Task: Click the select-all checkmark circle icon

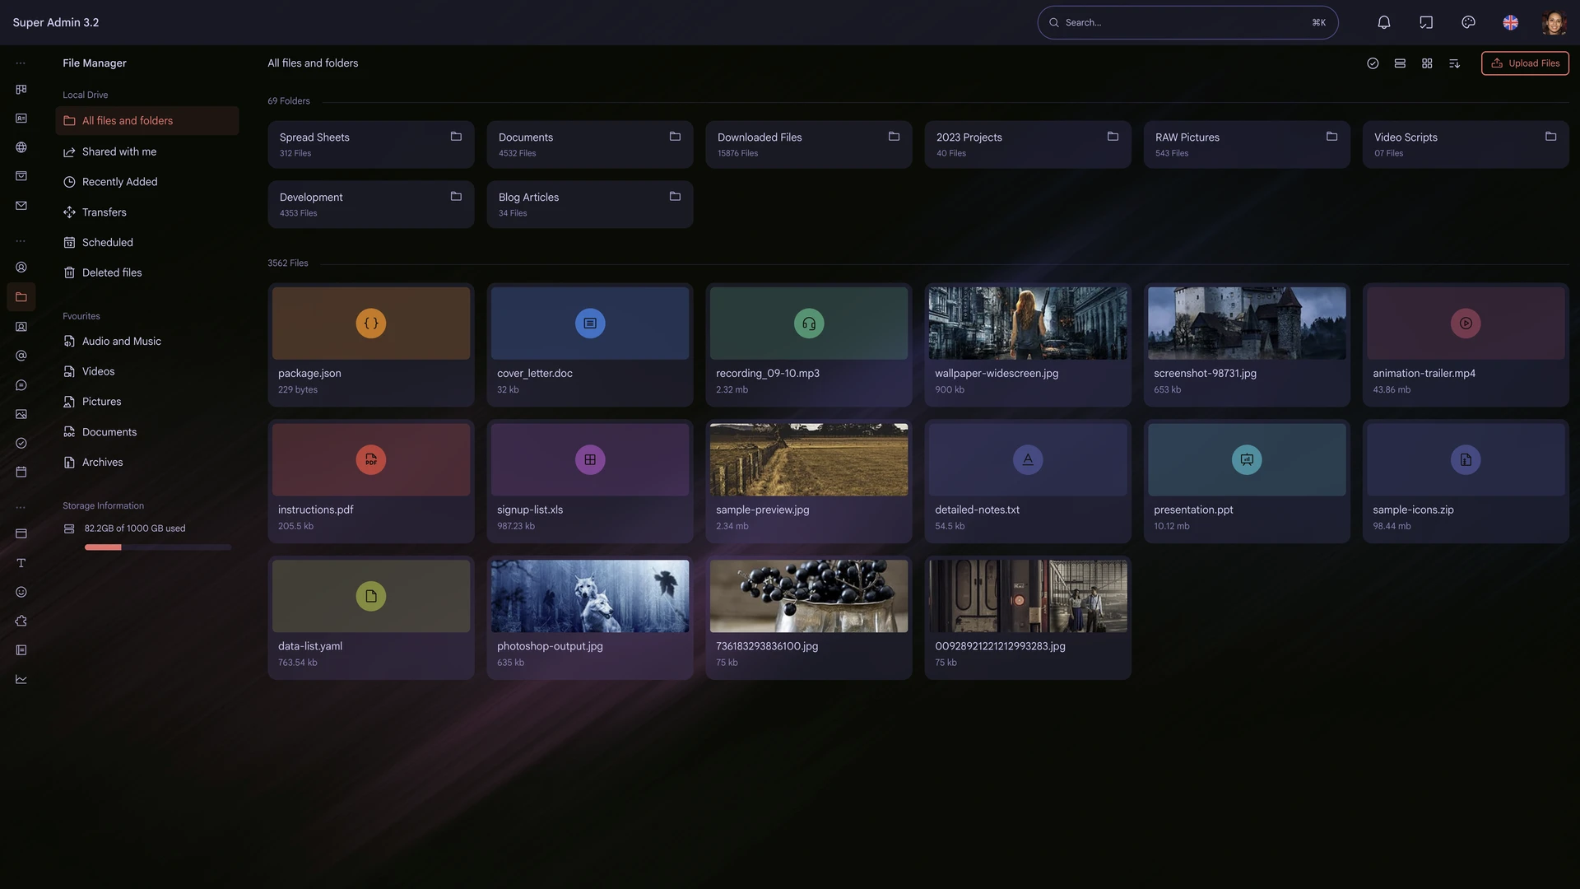Action: [1373, 63]
